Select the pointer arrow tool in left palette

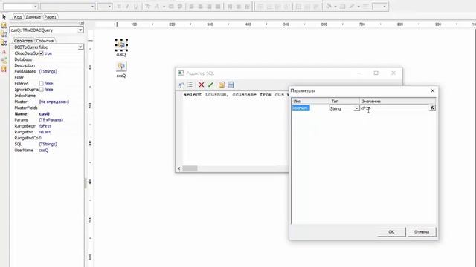4,17
